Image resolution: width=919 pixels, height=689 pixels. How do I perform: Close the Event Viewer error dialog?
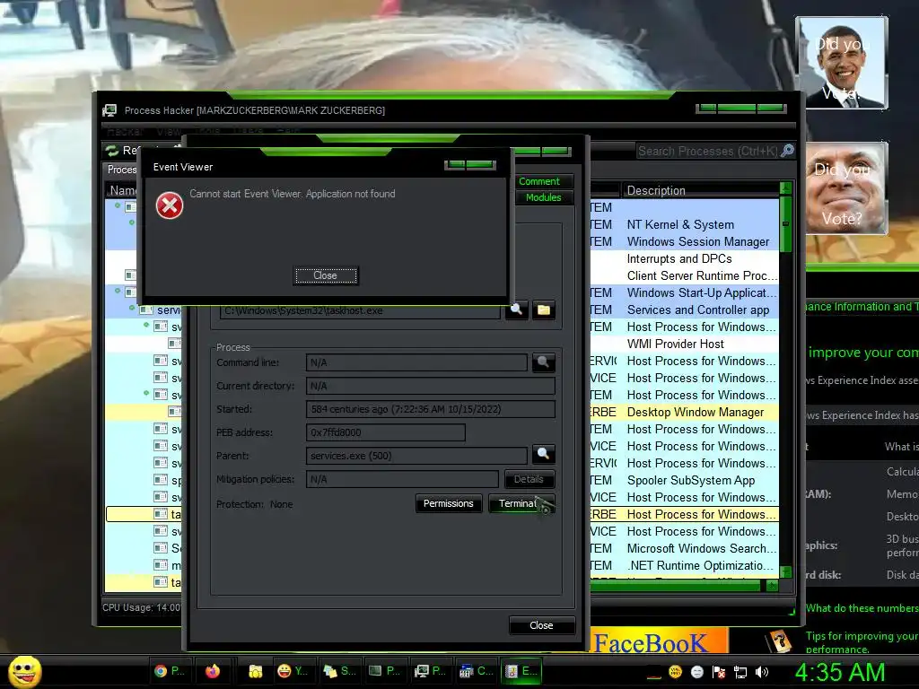tap(325, 275)
